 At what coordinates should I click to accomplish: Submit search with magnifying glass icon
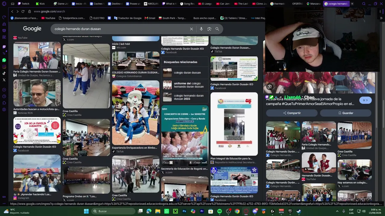pyautogui.click(x=217, y=29)
